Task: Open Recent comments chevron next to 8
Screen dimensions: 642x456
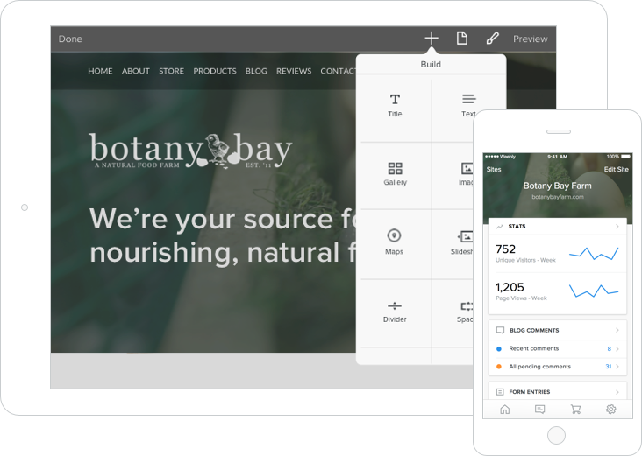Action: click(617, 349)
